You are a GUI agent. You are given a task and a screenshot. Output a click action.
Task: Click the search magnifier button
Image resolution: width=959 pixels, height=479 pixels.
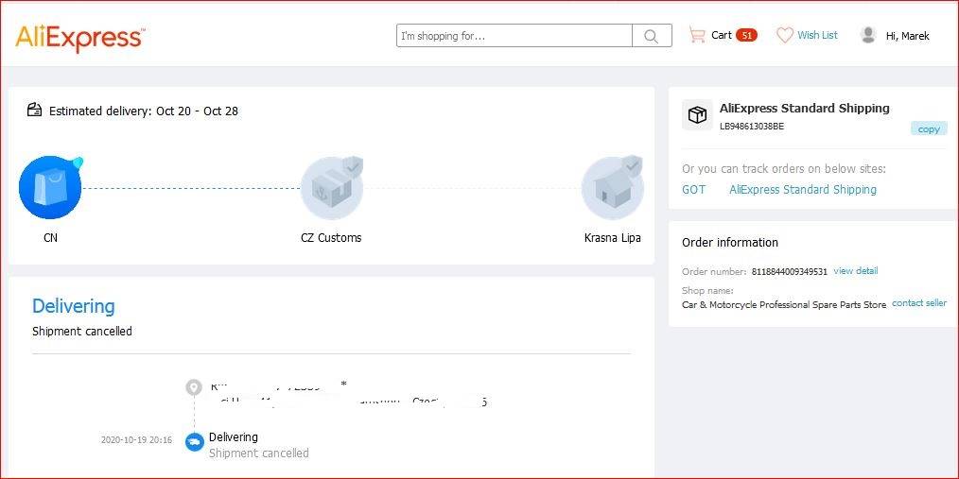pos(652,36)
